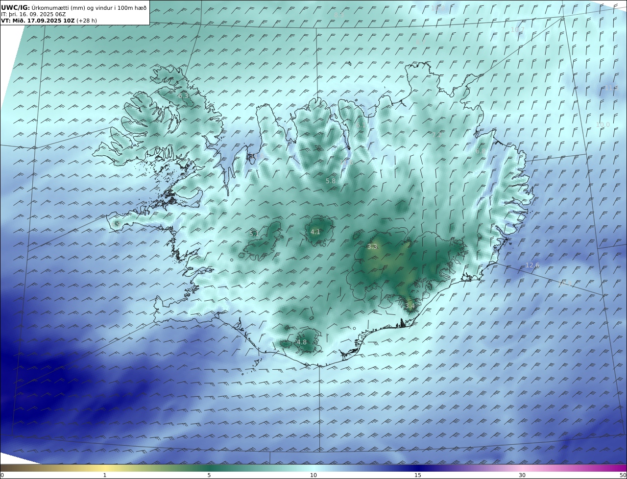Viewport: 627px width, 479px height.
Task: Click the 3.4 value near the south coast
Action: 410,306
